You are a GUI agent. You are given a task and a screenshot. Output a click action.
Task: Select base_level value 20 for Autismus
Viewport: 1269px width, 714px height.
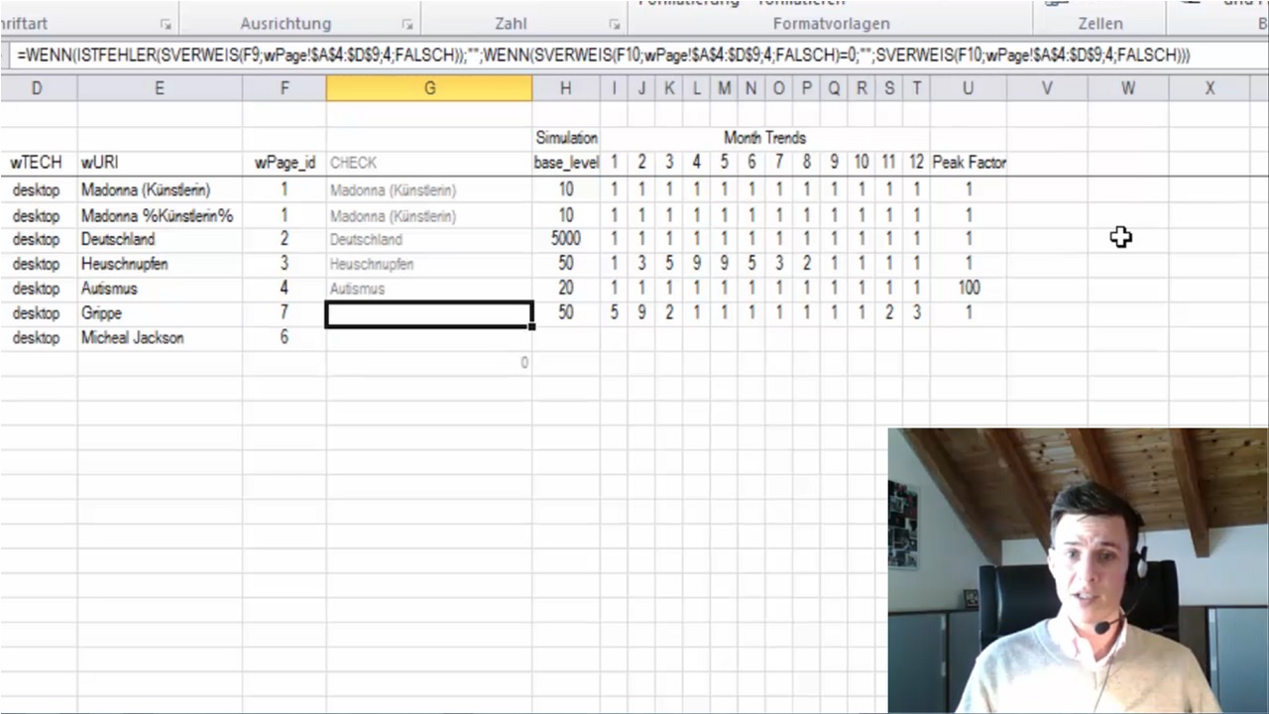click(x=565, y=289)
